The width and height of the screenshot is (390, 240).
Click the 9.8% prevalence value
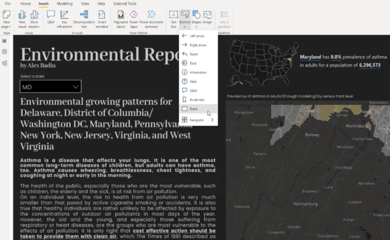(x=336, y=57)
